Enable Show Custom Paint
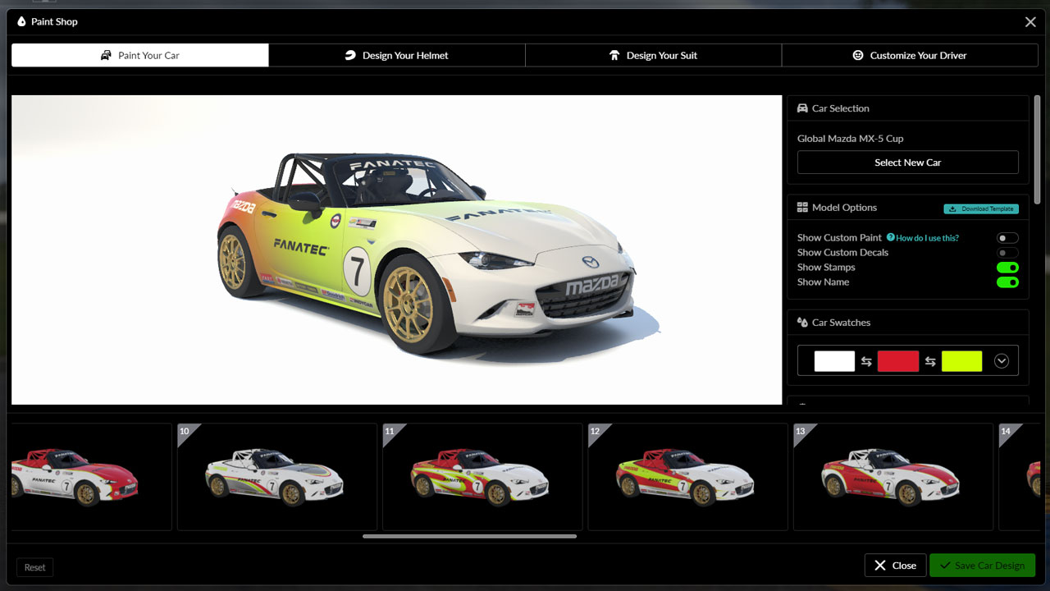This screenshot has width=1050, height=591. 1007,237
